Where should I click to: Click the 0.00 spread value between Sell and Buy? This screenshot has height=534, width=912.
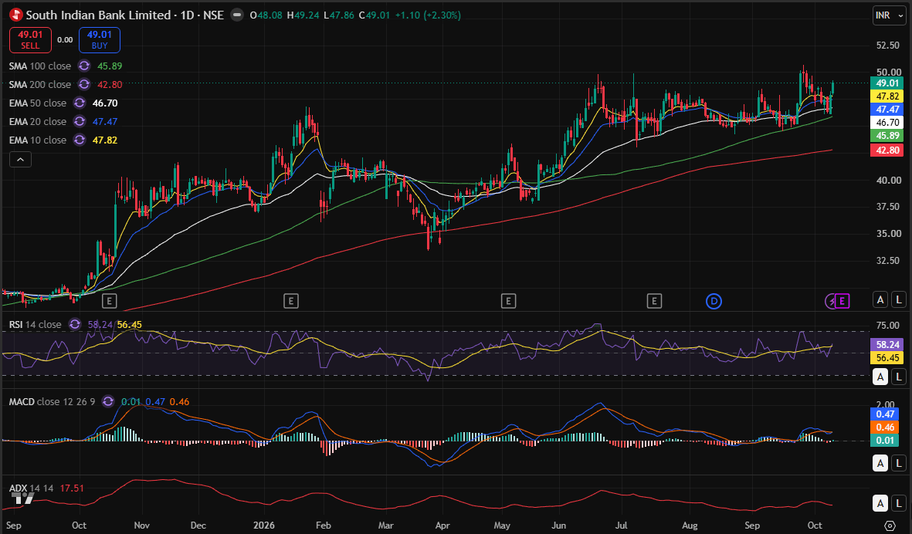(x=65, y=40)
